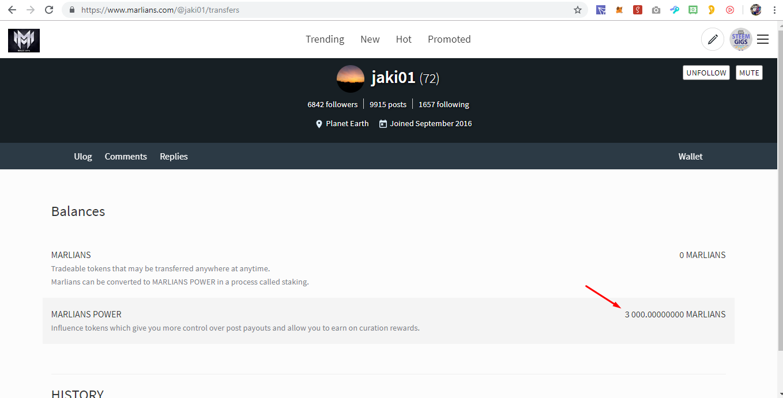783x398 pixels.
Task: Open the Chrome profile avatar
Action: coord(756,10)
